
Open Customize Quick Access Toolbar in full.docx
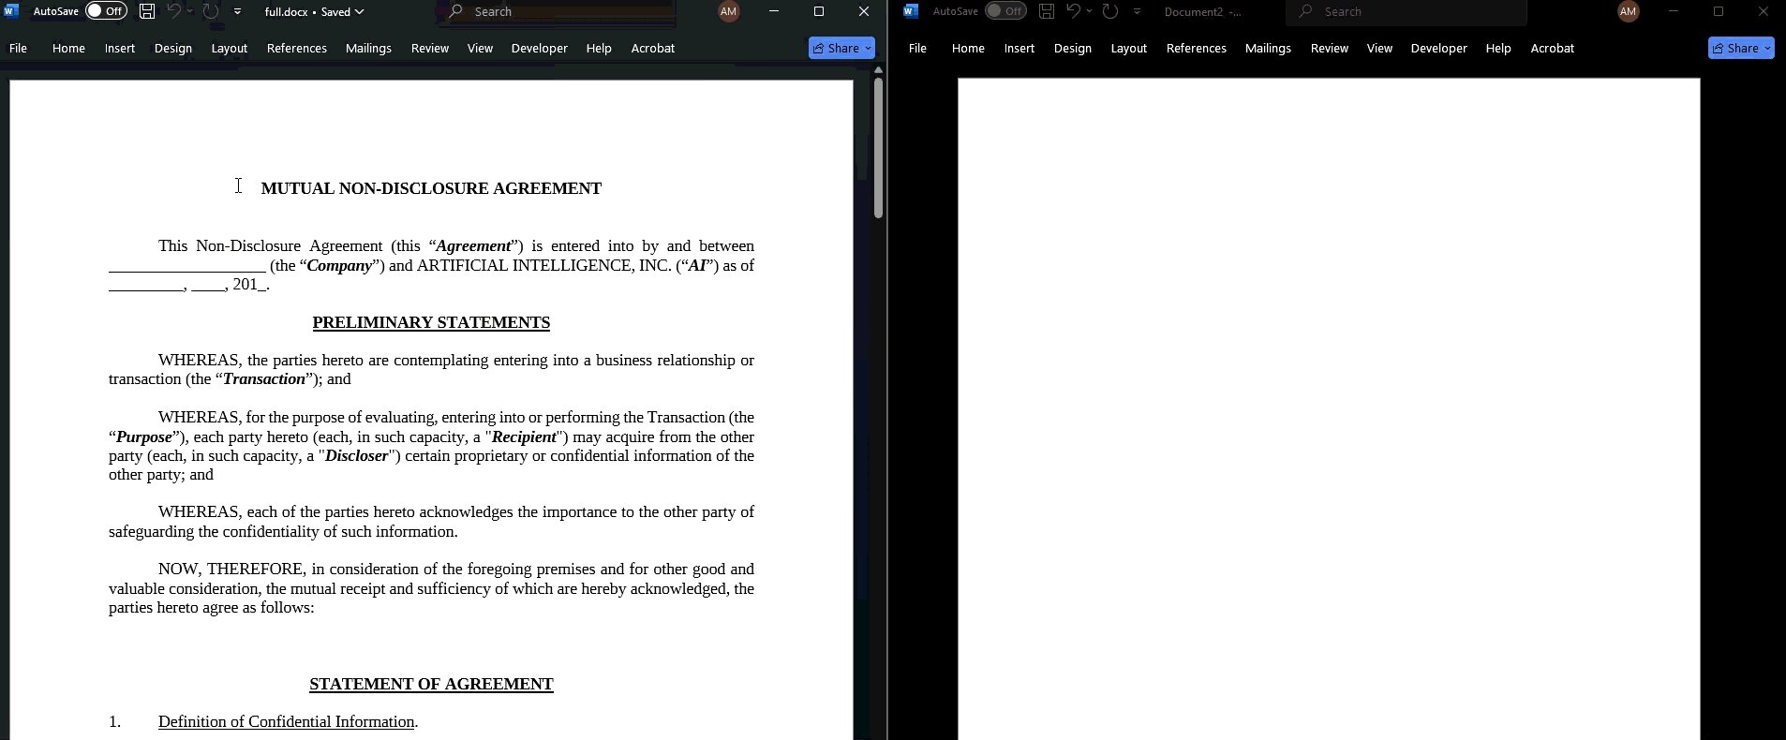[238, 11]
